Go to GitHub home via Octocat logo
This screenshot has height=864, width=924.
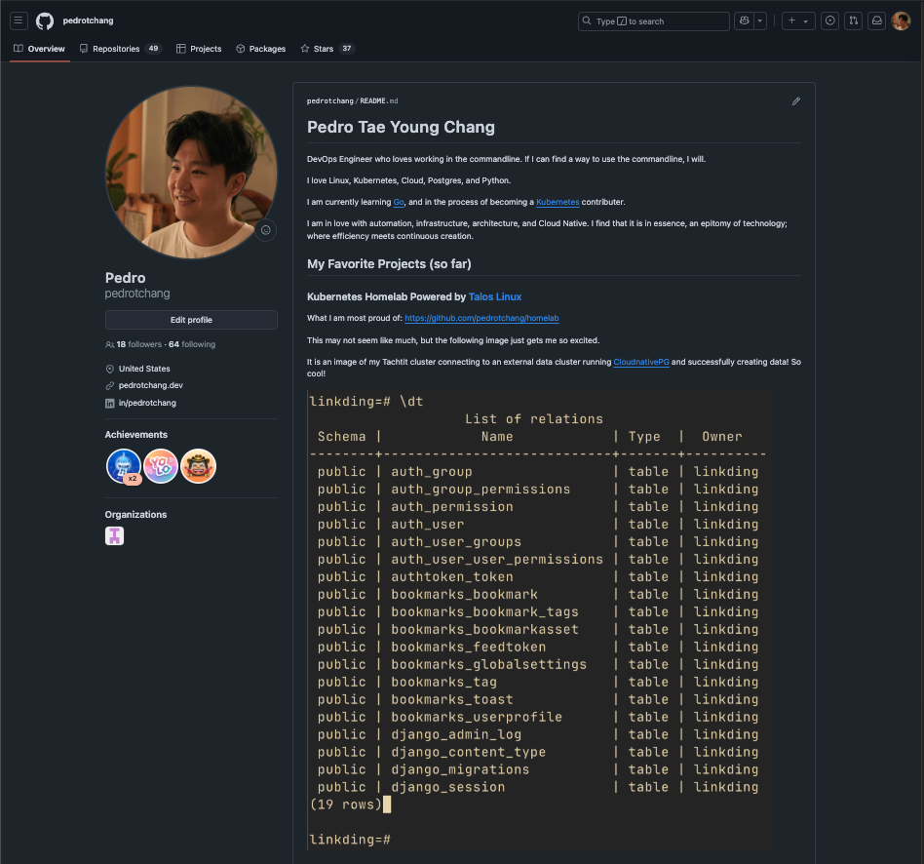click(x=45, y=20)
